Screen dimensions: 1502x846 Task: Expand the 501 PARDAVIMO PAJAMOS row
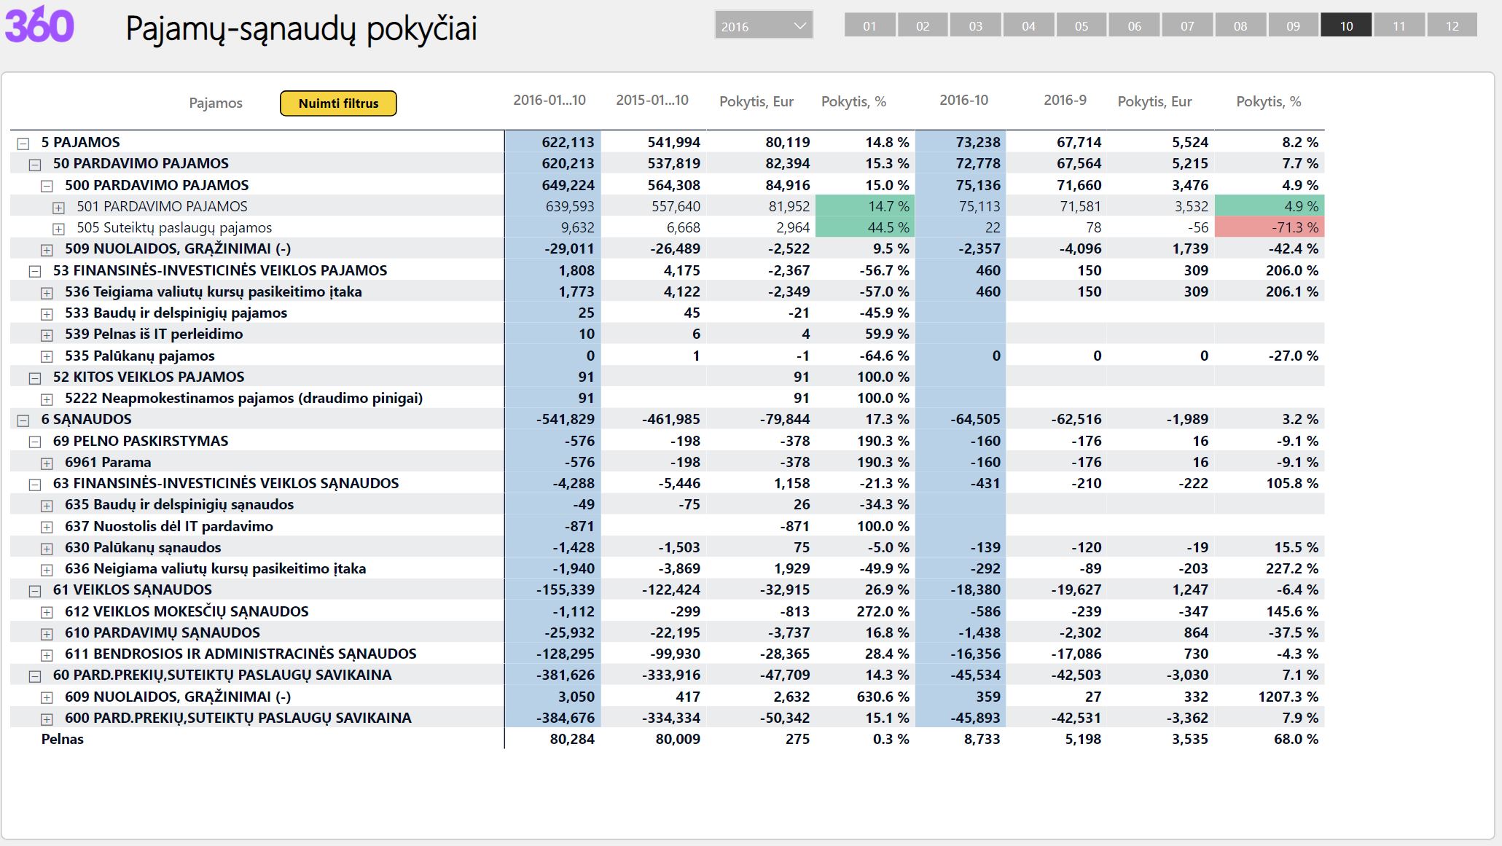[x=59, y=208]
